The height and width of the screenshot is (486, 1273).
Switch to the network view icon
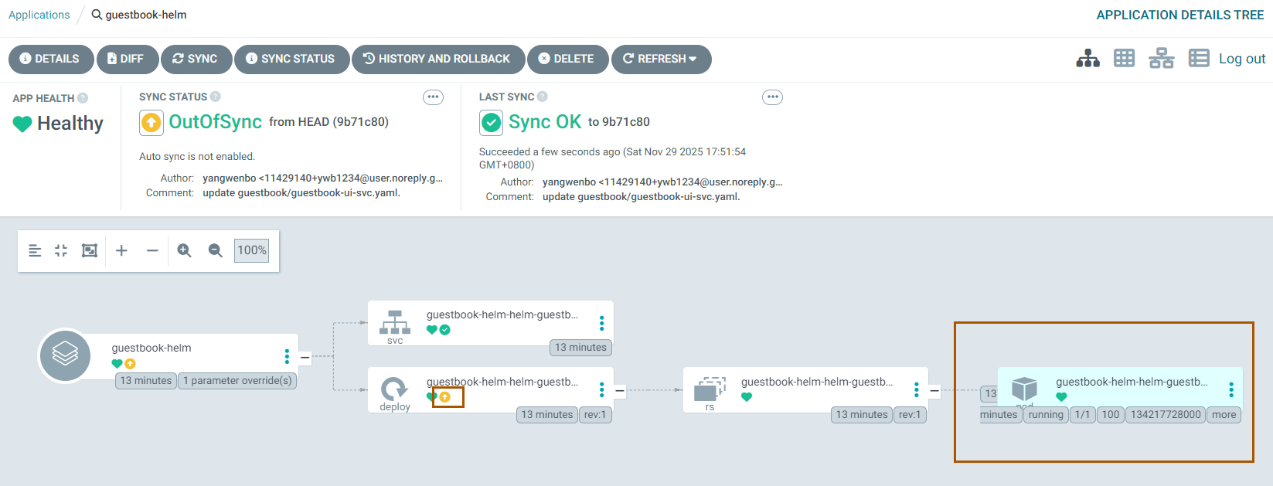1161,59
